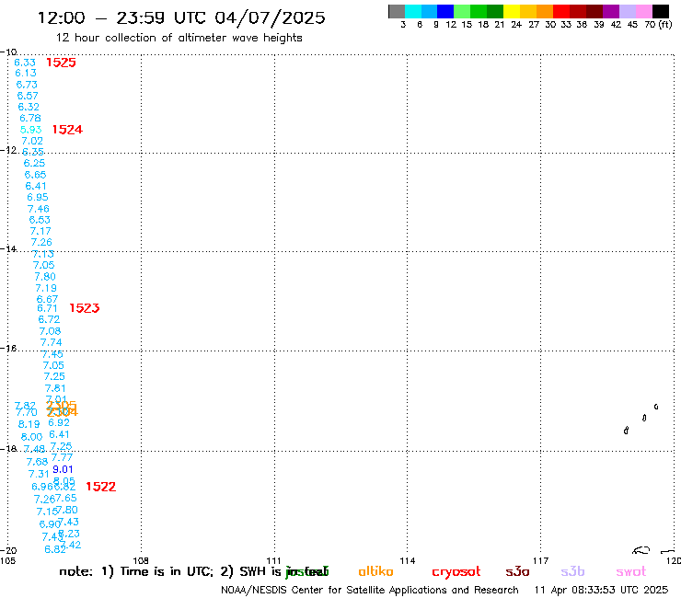Click the gray swatch in the color scale
The height and width of the screenshot is (598, 681).
[x=397, y=11]
